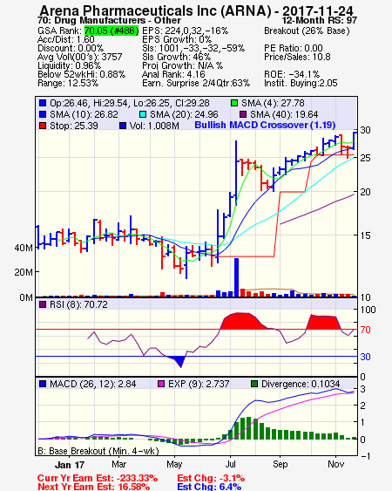This screenshot has width=392, height=491.
Task: Click the 'Curr Yr Earn Est: -233.33%' text
Action: [x=98, y=479]
